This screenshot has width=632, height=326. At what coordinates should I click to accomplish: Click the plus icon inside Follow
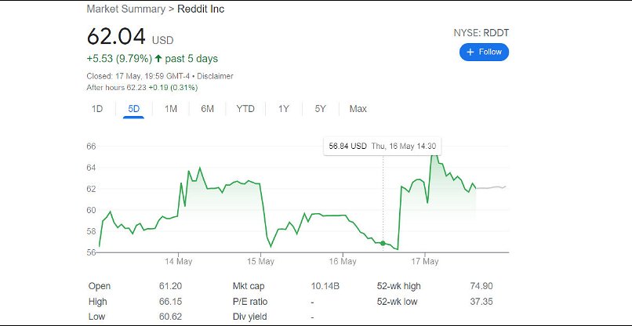[470, 52]
